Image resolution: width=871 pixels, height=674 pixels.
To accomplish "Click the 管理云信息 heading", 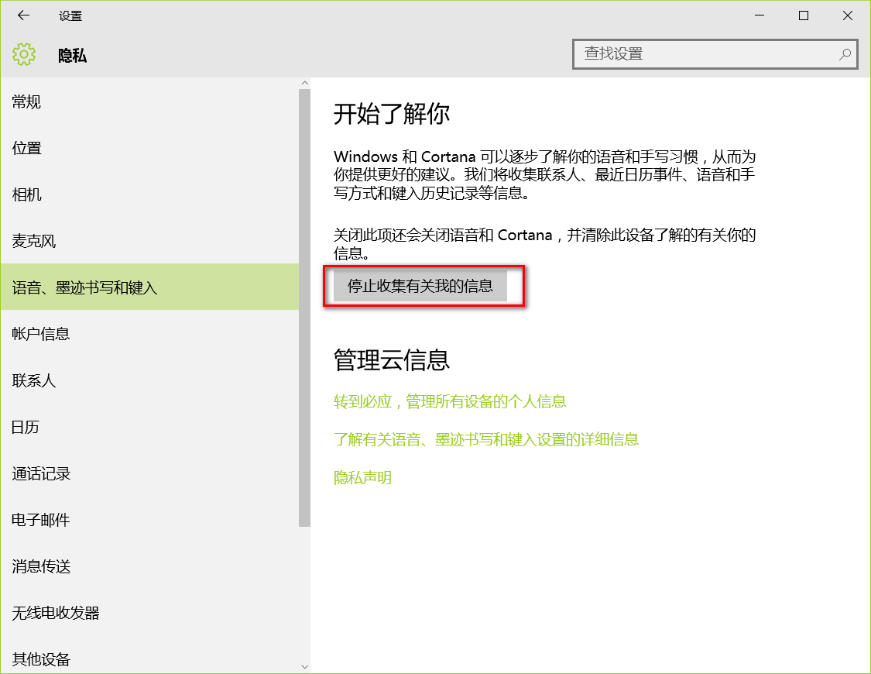I will point(392,360).
